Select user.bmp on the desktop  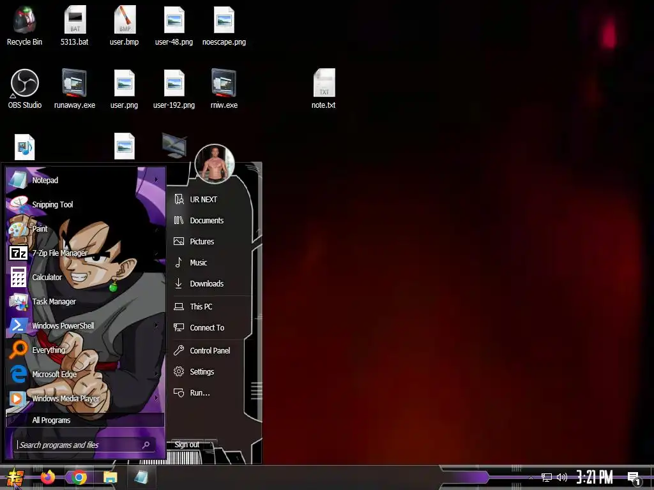(125, 26)
